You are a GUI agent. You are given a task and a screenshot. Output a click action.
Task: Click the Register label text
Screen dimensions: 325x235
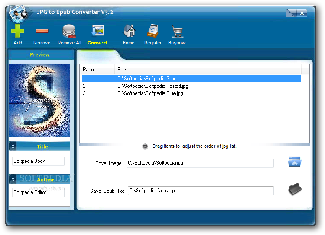point(153,43)
